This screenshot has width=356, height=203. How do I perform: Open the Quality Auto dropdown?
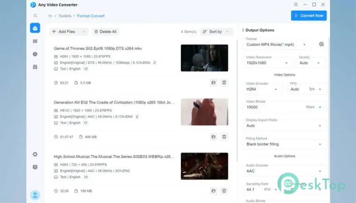coord(310,63)
